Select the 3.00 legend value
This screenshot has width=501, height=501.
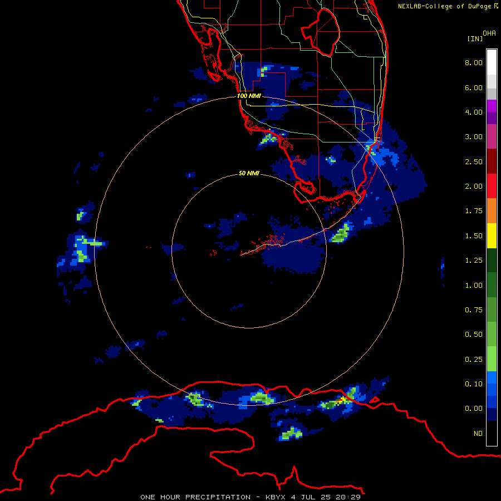pos(474,137)
